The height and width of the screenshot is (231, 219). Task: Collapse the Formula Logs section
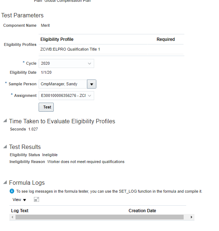5,183
